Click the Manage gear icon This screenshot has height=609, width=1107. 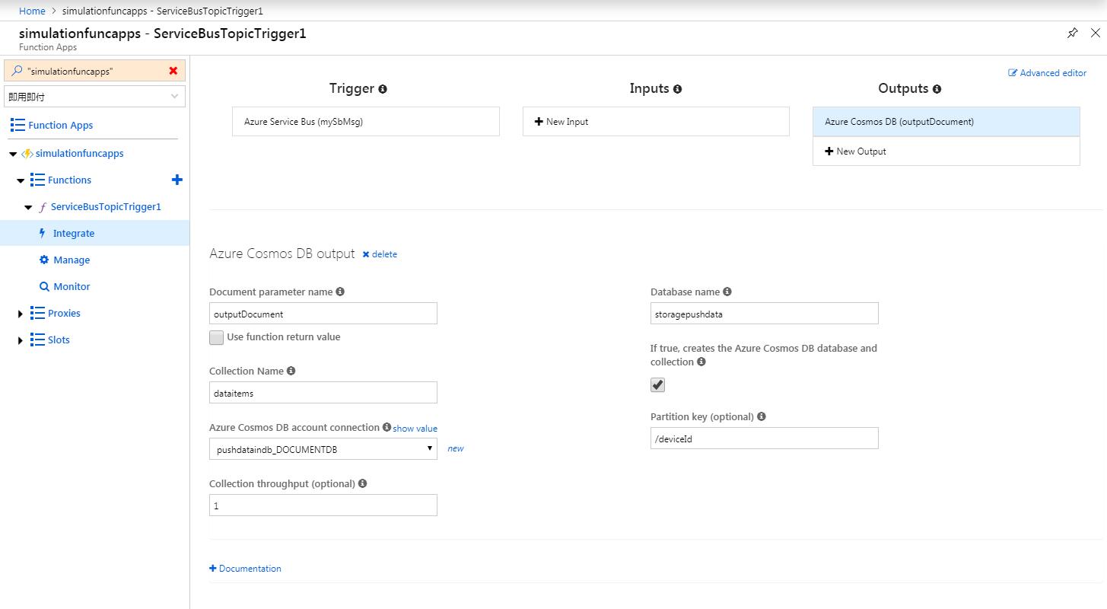coord(44,260)
